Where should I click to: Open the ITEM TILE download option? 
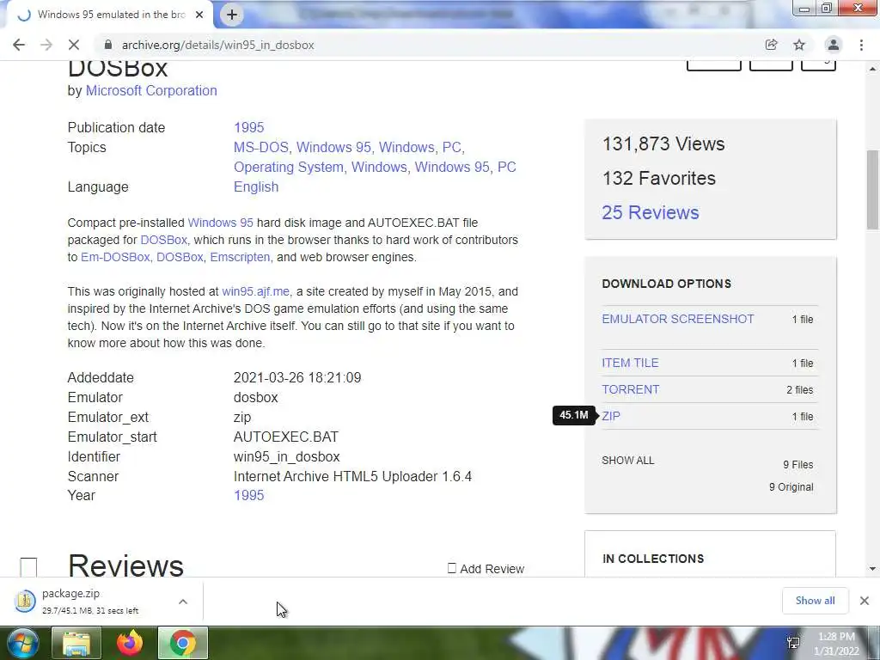(x=630, y=364)
